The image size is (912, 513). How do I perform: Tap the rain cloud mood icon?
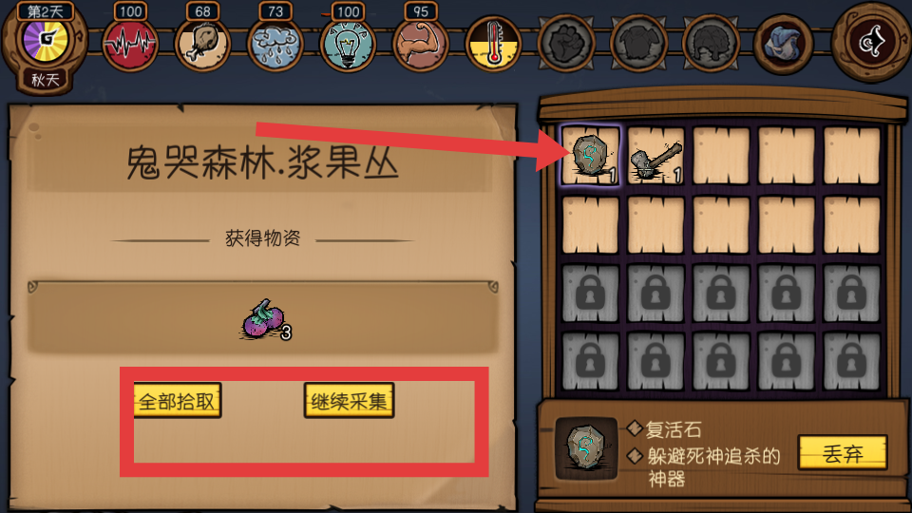[275, 45]
